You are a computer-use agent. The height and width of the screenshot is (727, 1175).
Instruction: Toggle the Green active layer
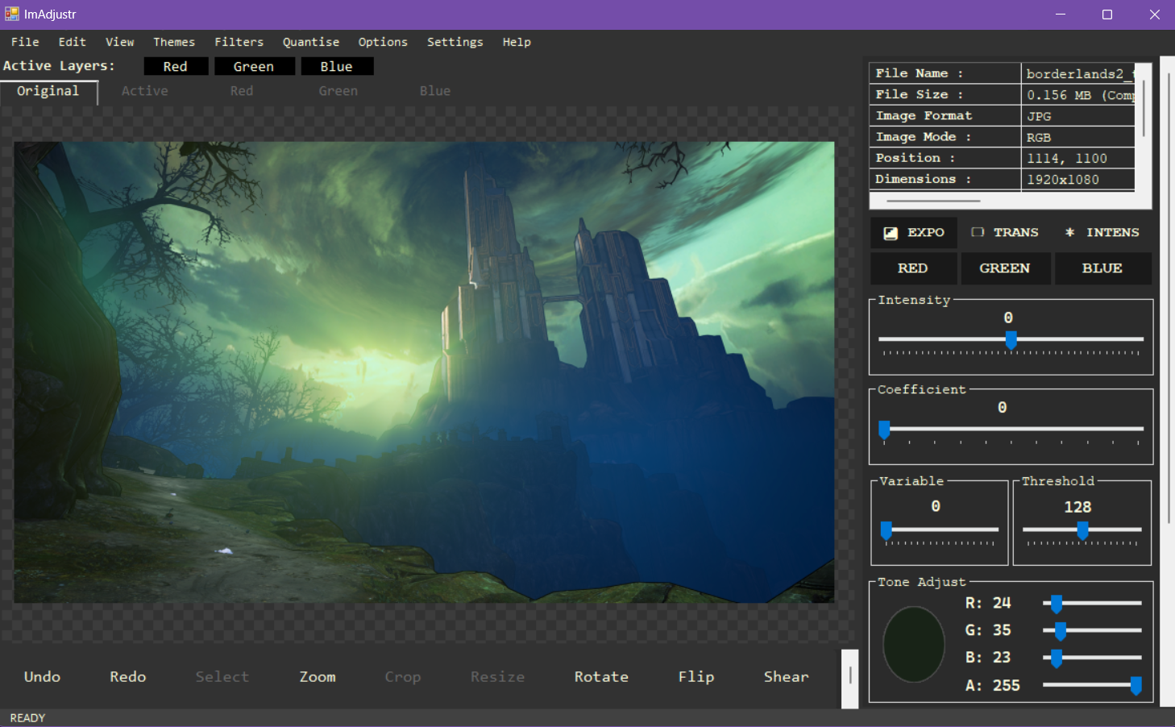click(254, 67)
